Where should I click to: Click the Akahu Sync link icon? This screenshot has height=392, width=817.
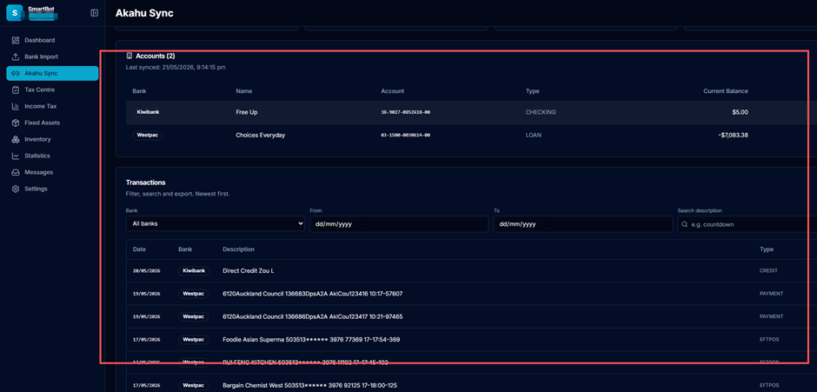click(16, 74)
